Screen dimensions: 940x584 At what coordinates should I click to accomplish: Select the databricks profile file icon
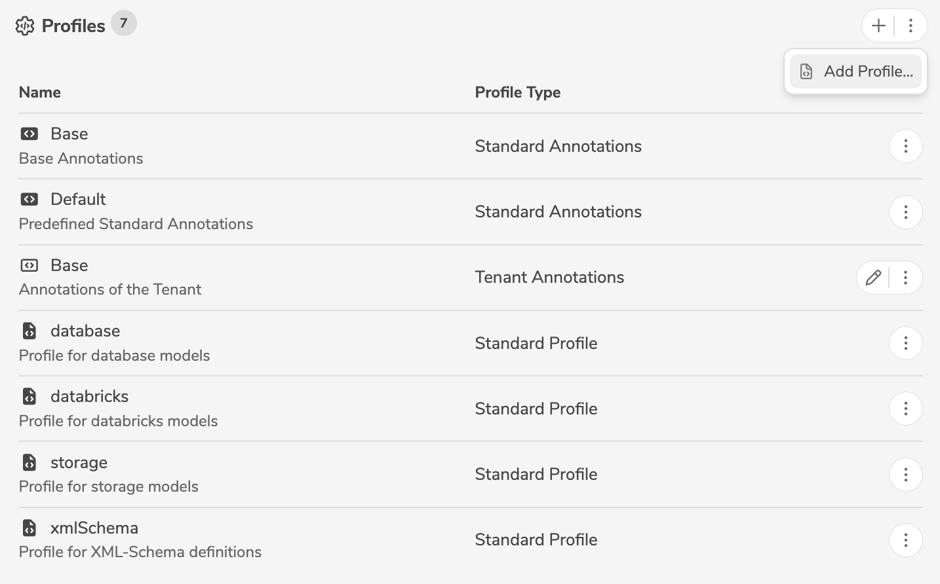pos(29,396)
